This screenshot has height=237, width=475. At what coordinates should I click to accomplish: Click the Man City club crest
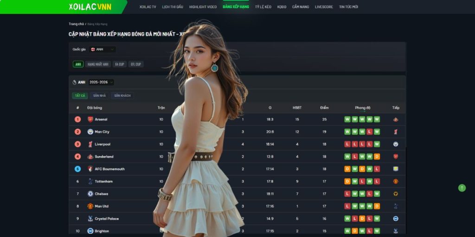click(90, 132)
